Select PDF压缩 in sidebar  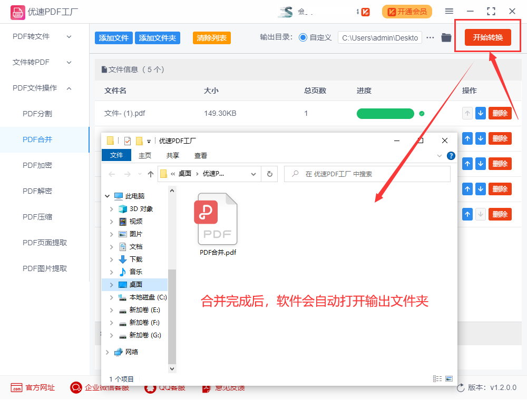pos(37,217)
